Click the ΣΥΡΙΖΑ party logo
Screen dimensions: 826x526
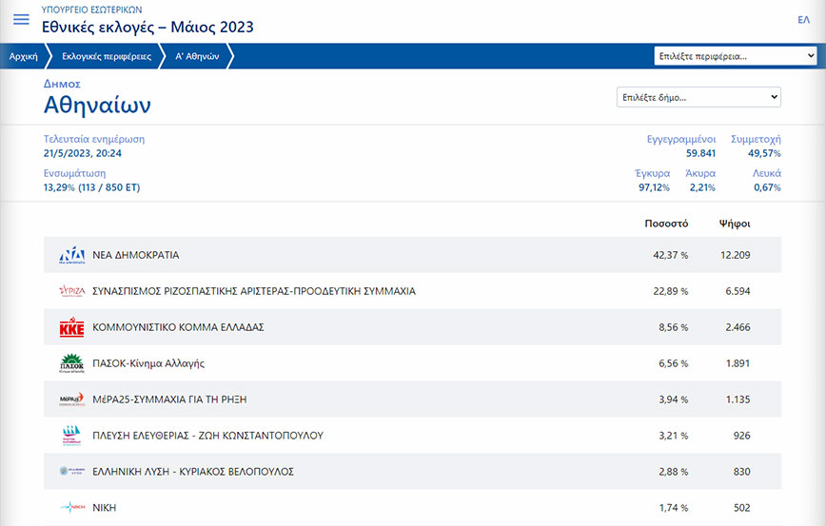click(72, 291)
